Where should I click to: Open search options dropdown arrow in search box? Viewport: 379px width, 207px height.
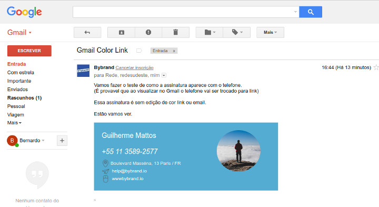(x=295, y=12)
